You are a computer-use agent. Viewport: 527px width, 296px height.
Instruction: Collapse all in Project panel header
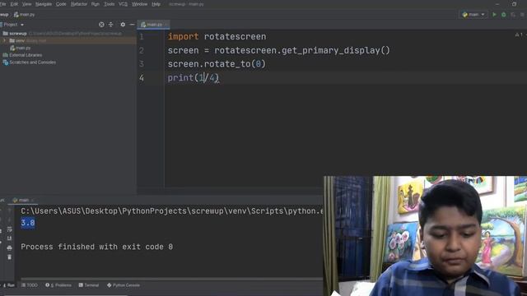[111, 25]
